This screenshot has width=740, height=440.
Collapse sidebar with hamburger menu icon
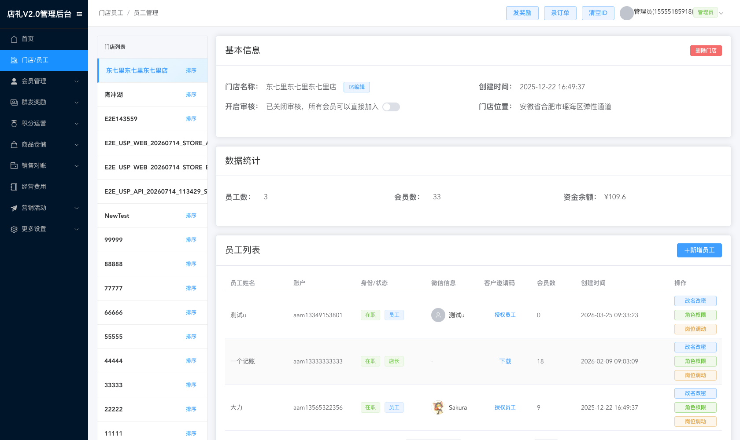(79, 14)
